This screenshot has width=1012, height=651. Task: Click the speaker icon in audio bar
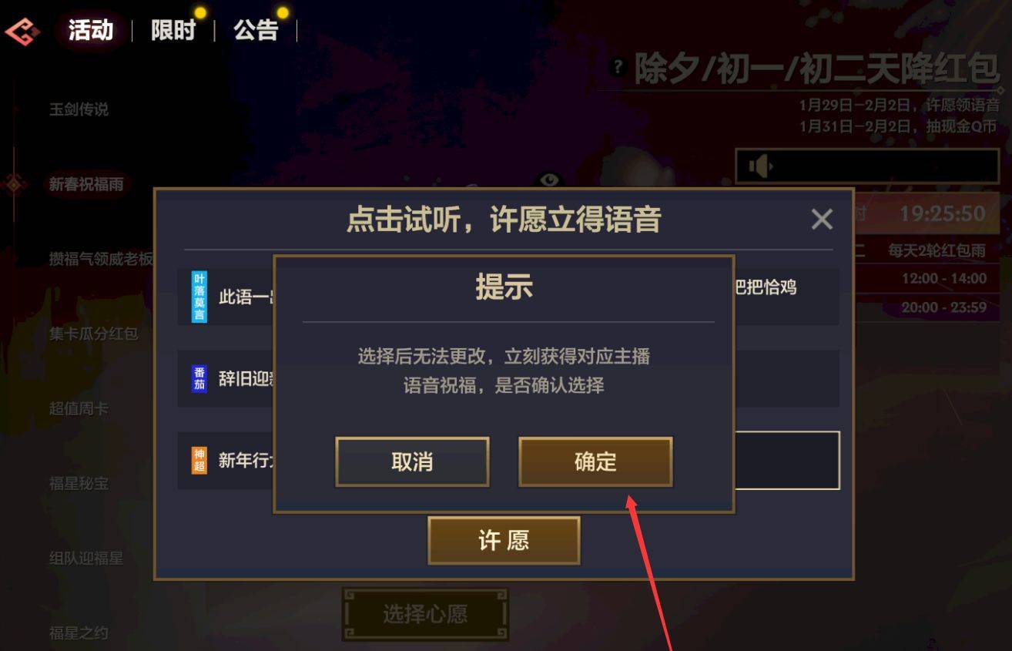tap(760, 166)
